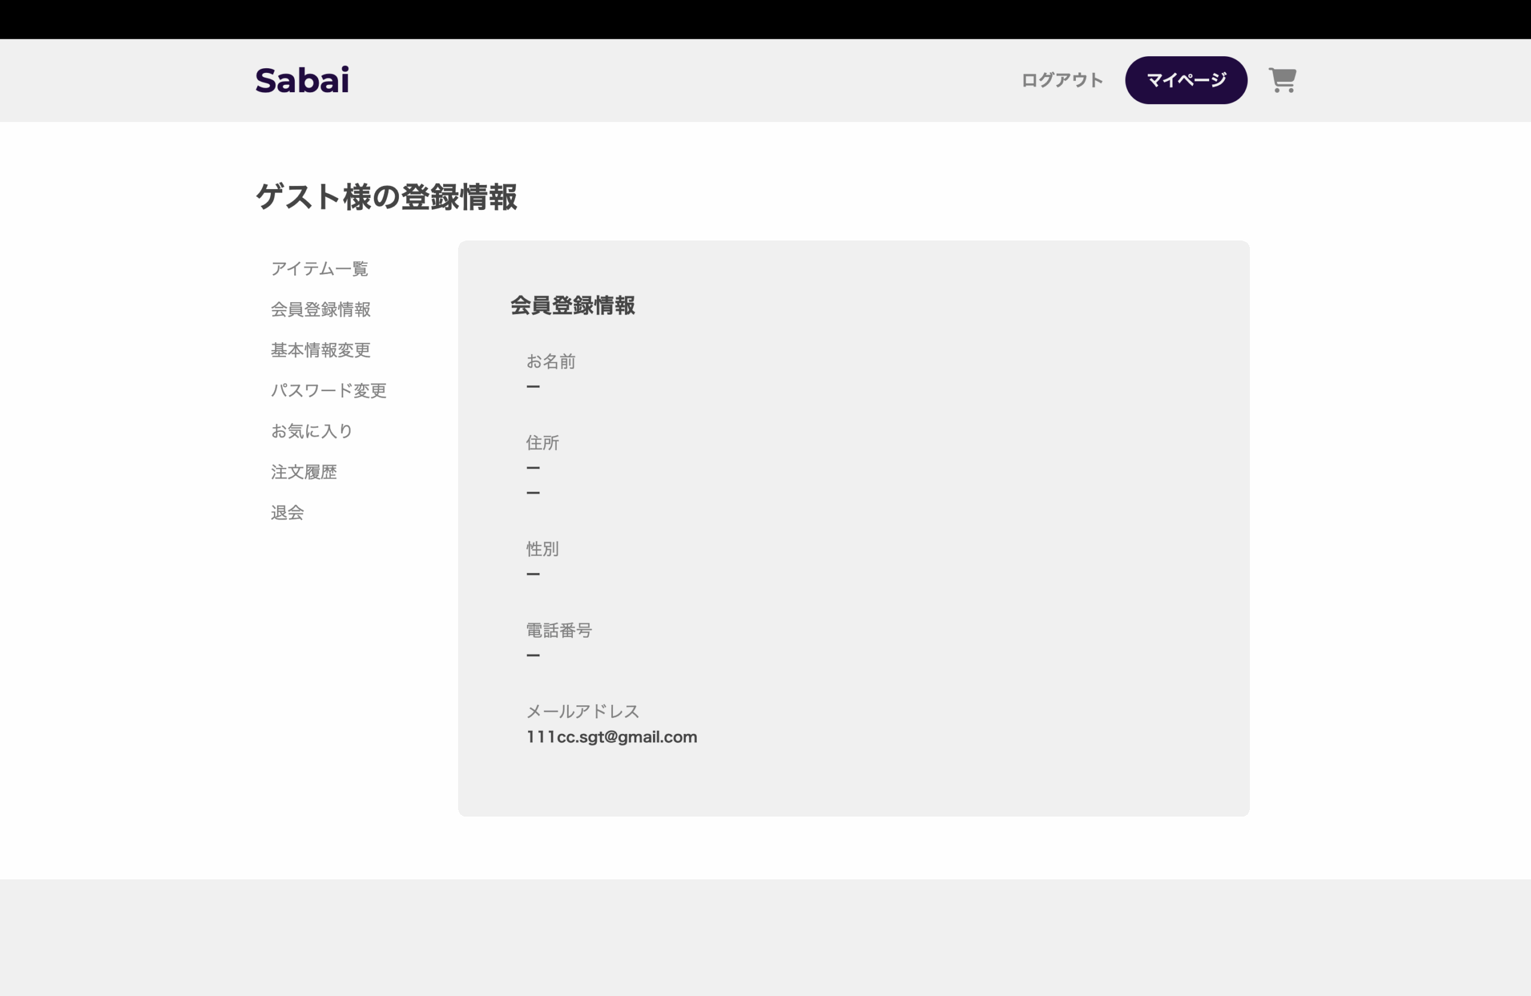Screen dimensions: 1531x996
Task: Click the ゲスト様の登録情報 page heading
Action: 386,197
